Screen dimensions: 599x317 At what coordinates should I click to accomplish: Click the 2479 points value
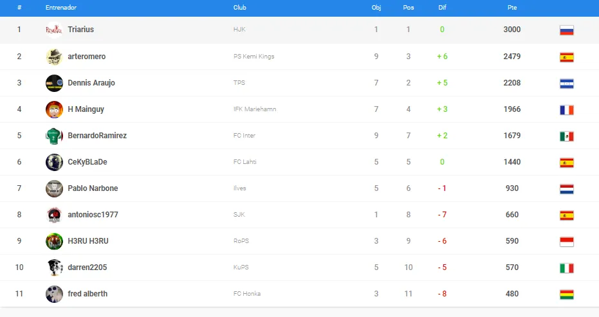pyautogui.click(x=512, y=57)
